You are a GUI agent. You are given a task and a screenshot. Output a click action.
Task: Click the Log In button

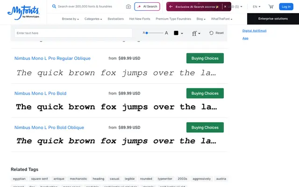286,7
